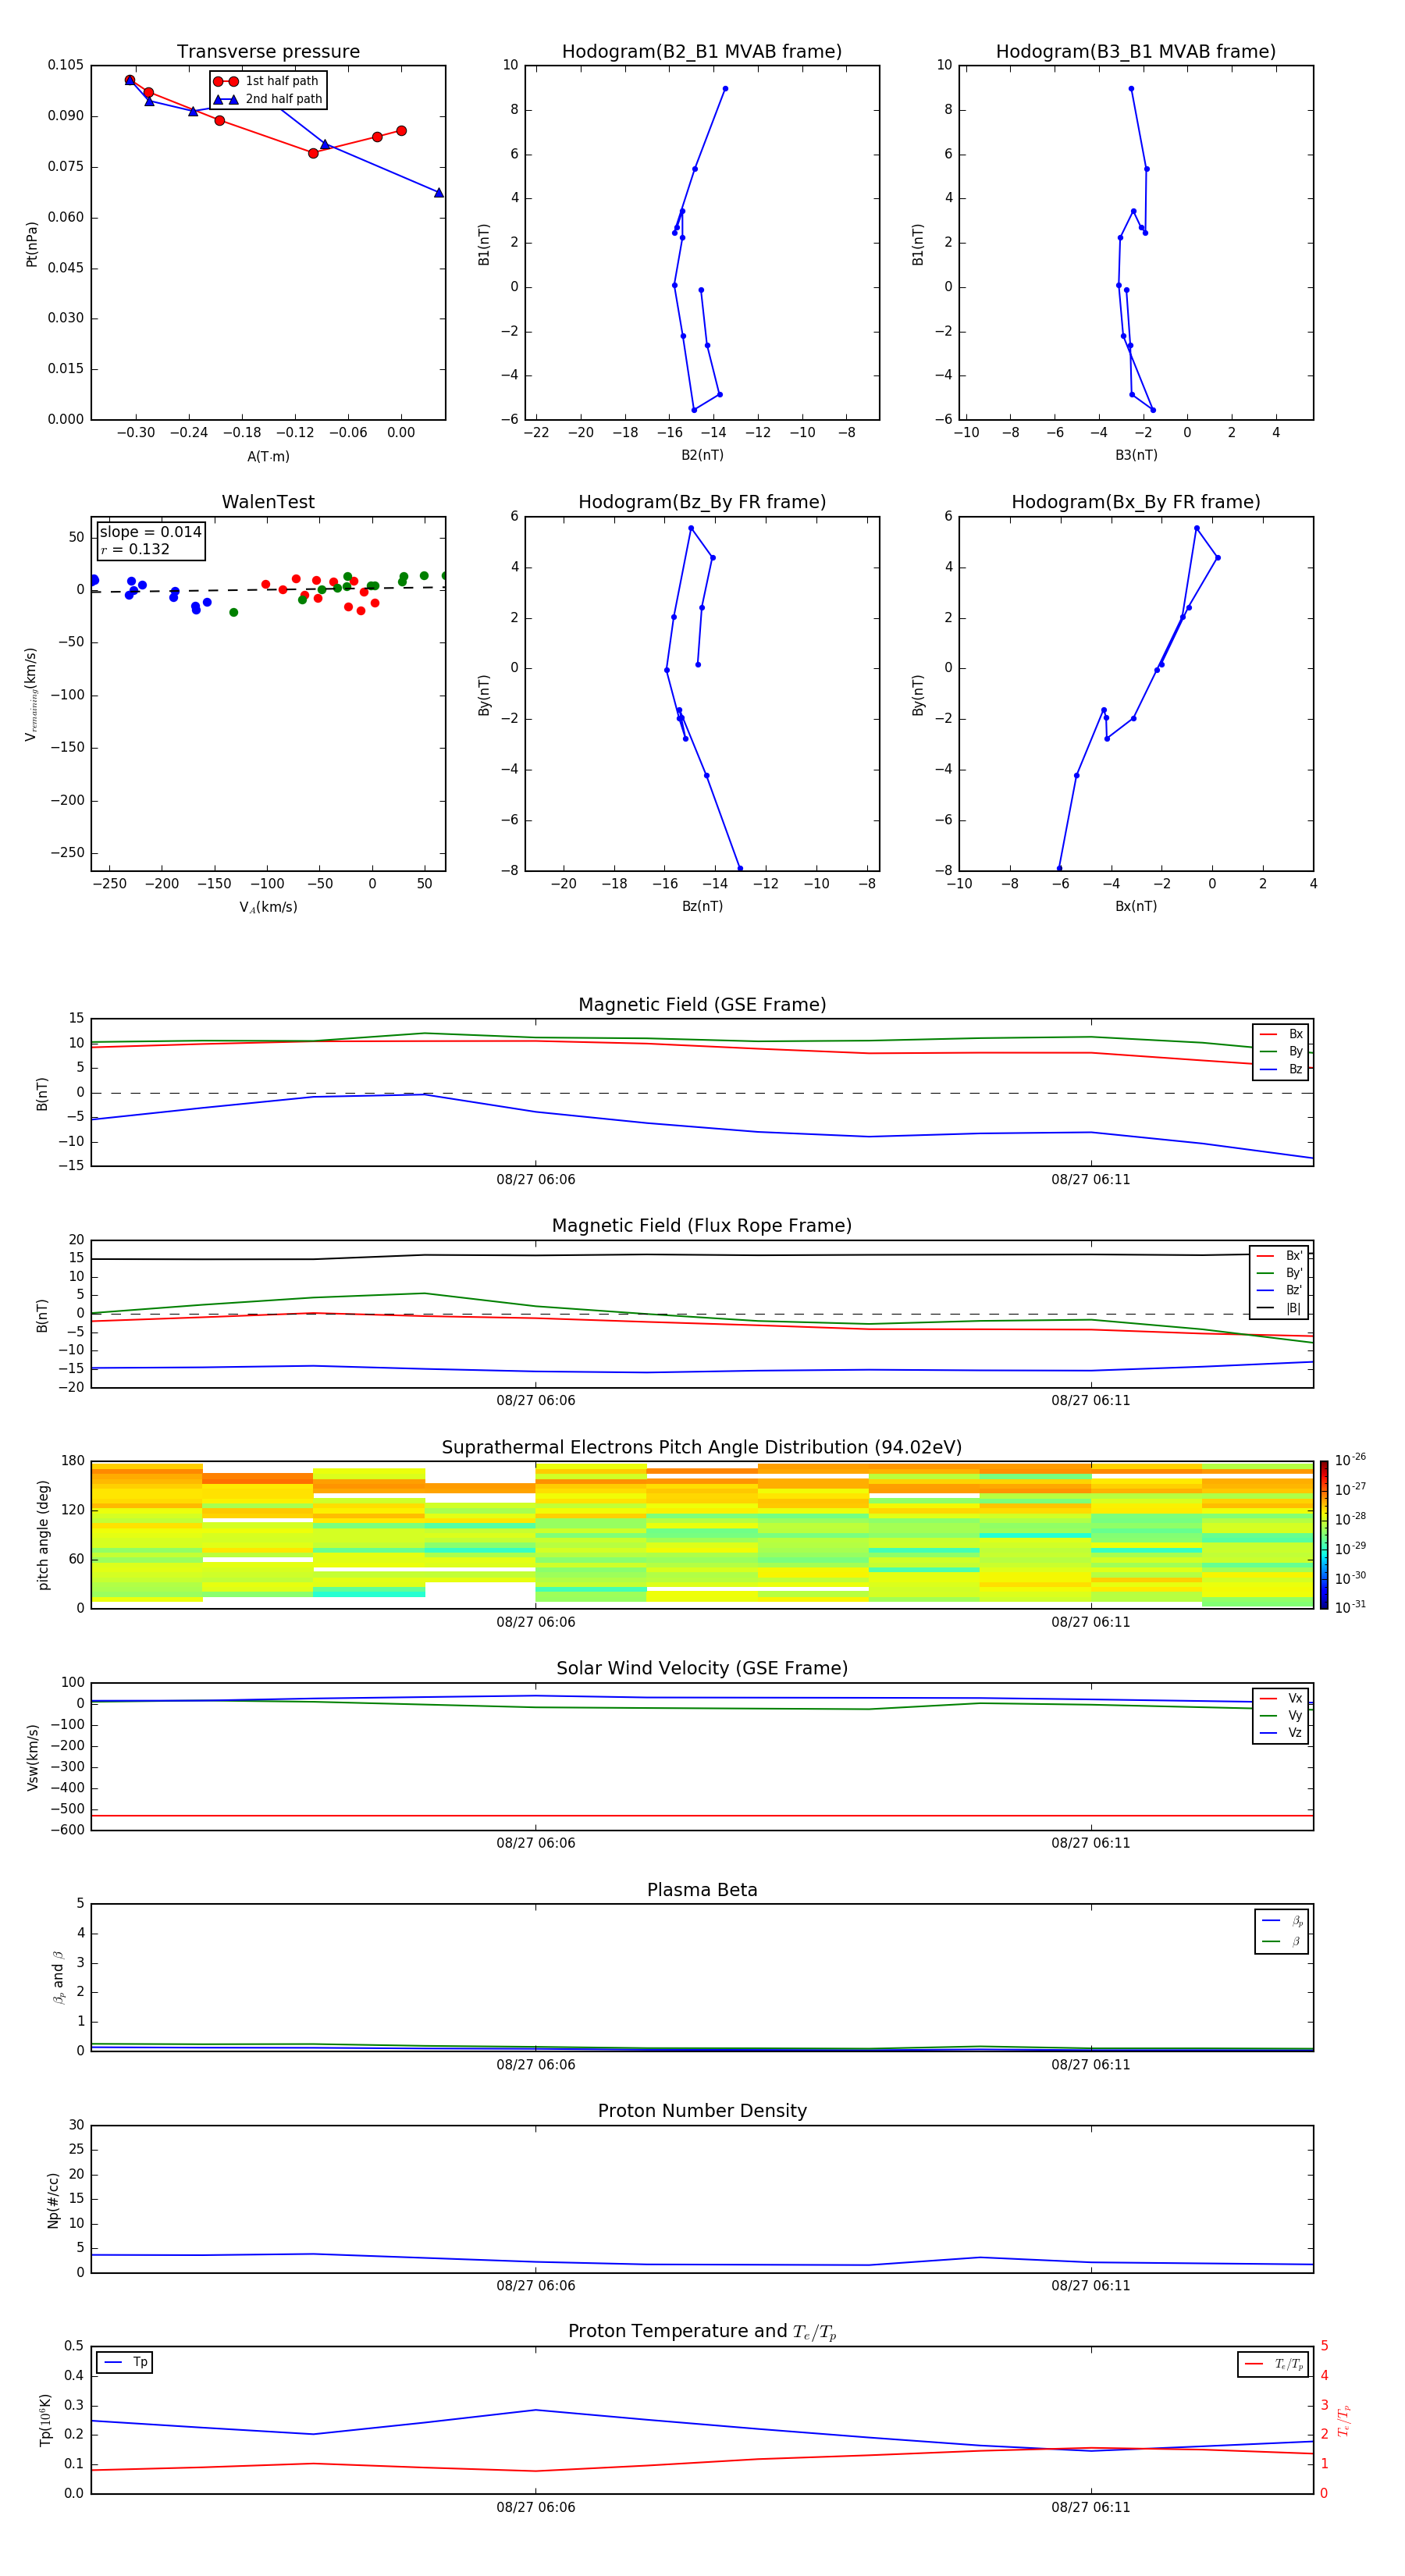Image resolution: width=1405 pixels, height=2576 pixels.
Task: Click the 'Solar Wind Velocity (GSE Frame)' title
Action: point(702,1669)
